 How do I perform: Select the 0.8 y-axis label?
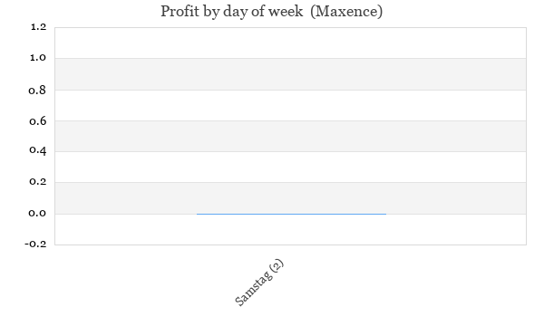click(x=37, y=91)
